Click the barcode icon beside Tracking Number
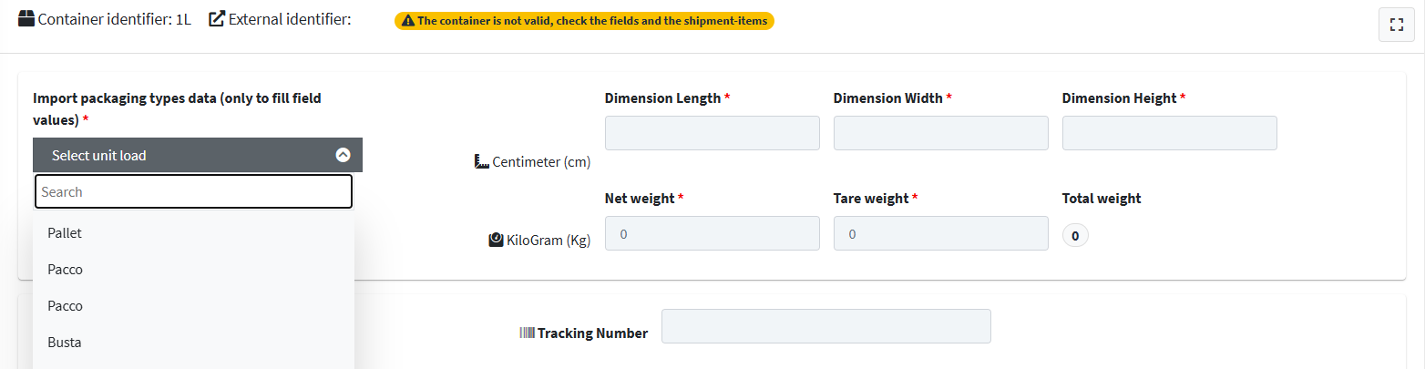 coord(527,333)
